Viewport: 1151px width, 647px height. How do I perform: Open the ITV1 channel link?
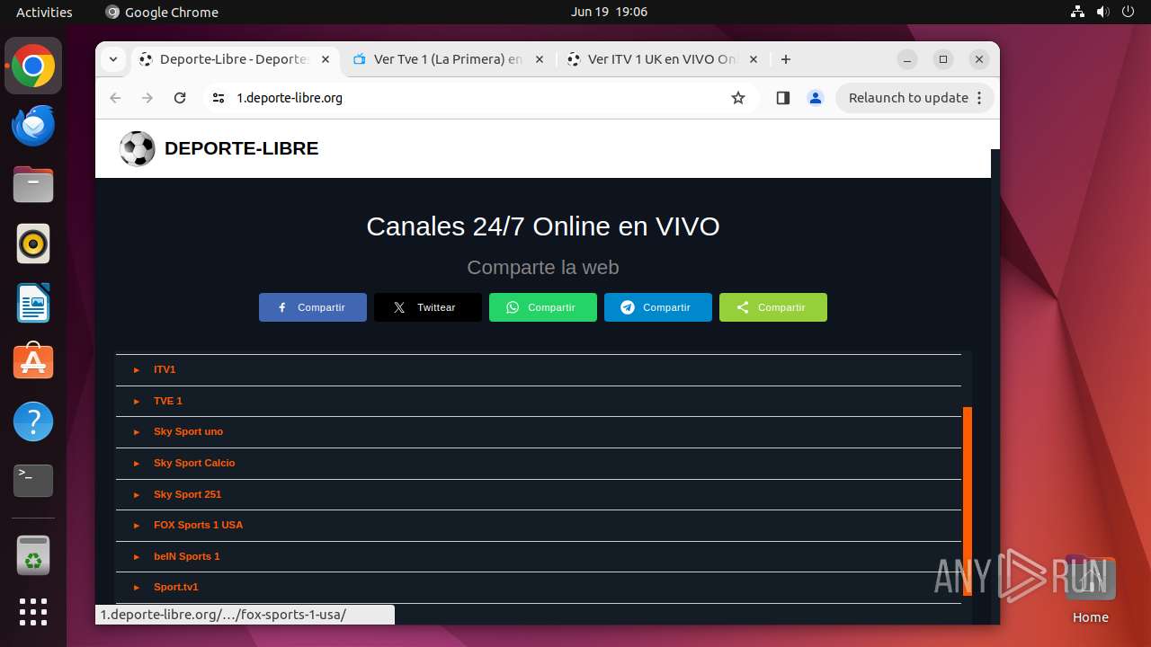tap(165, 369)
